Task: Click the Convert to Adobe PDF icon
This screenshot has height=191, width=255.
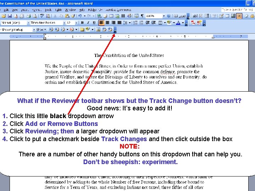Action: [193, 23]
